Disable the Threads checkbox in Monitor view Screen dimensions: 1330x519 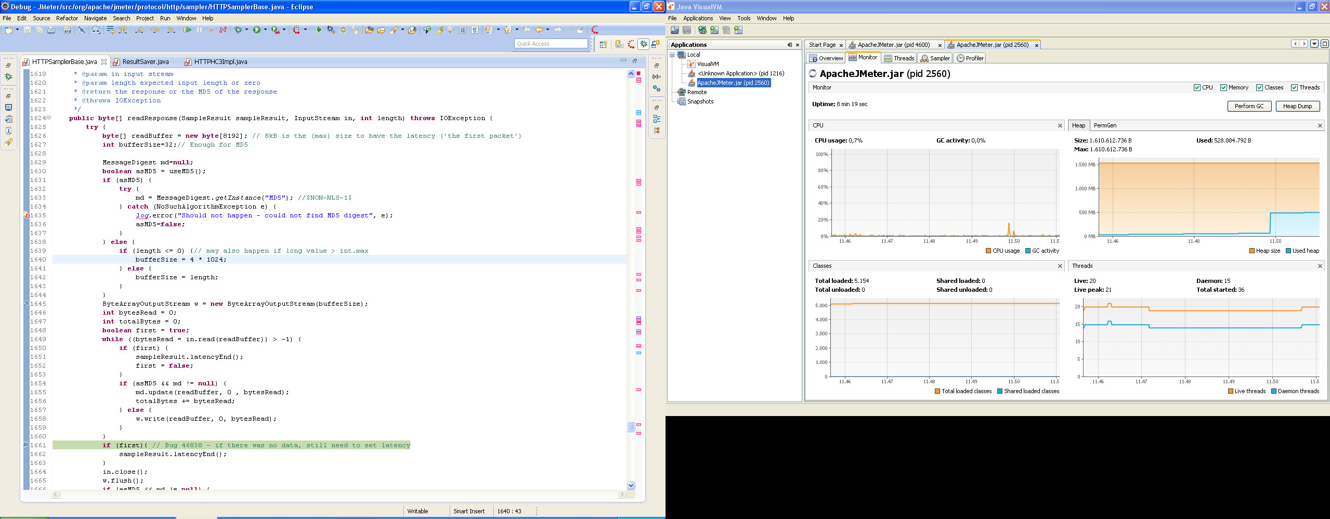(x=1296, y=87)
